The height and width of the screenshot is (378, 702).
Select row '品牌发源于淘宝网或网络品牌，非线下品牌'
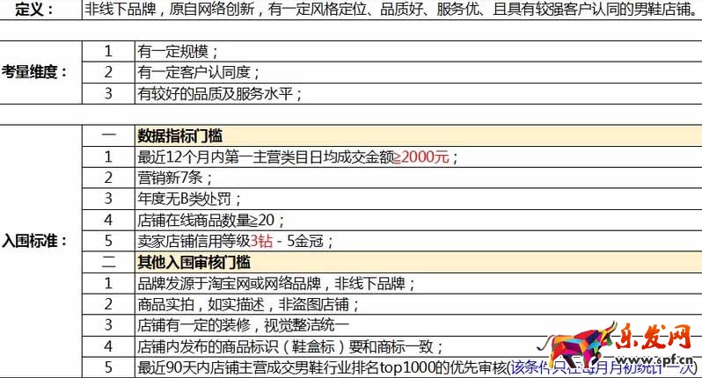click(x=418, y=284)
